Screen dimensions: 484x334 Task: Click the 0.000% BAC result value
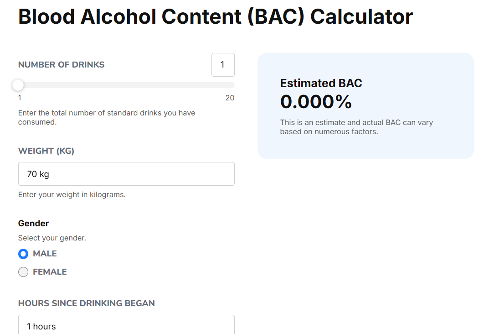(x=316, y=102)
